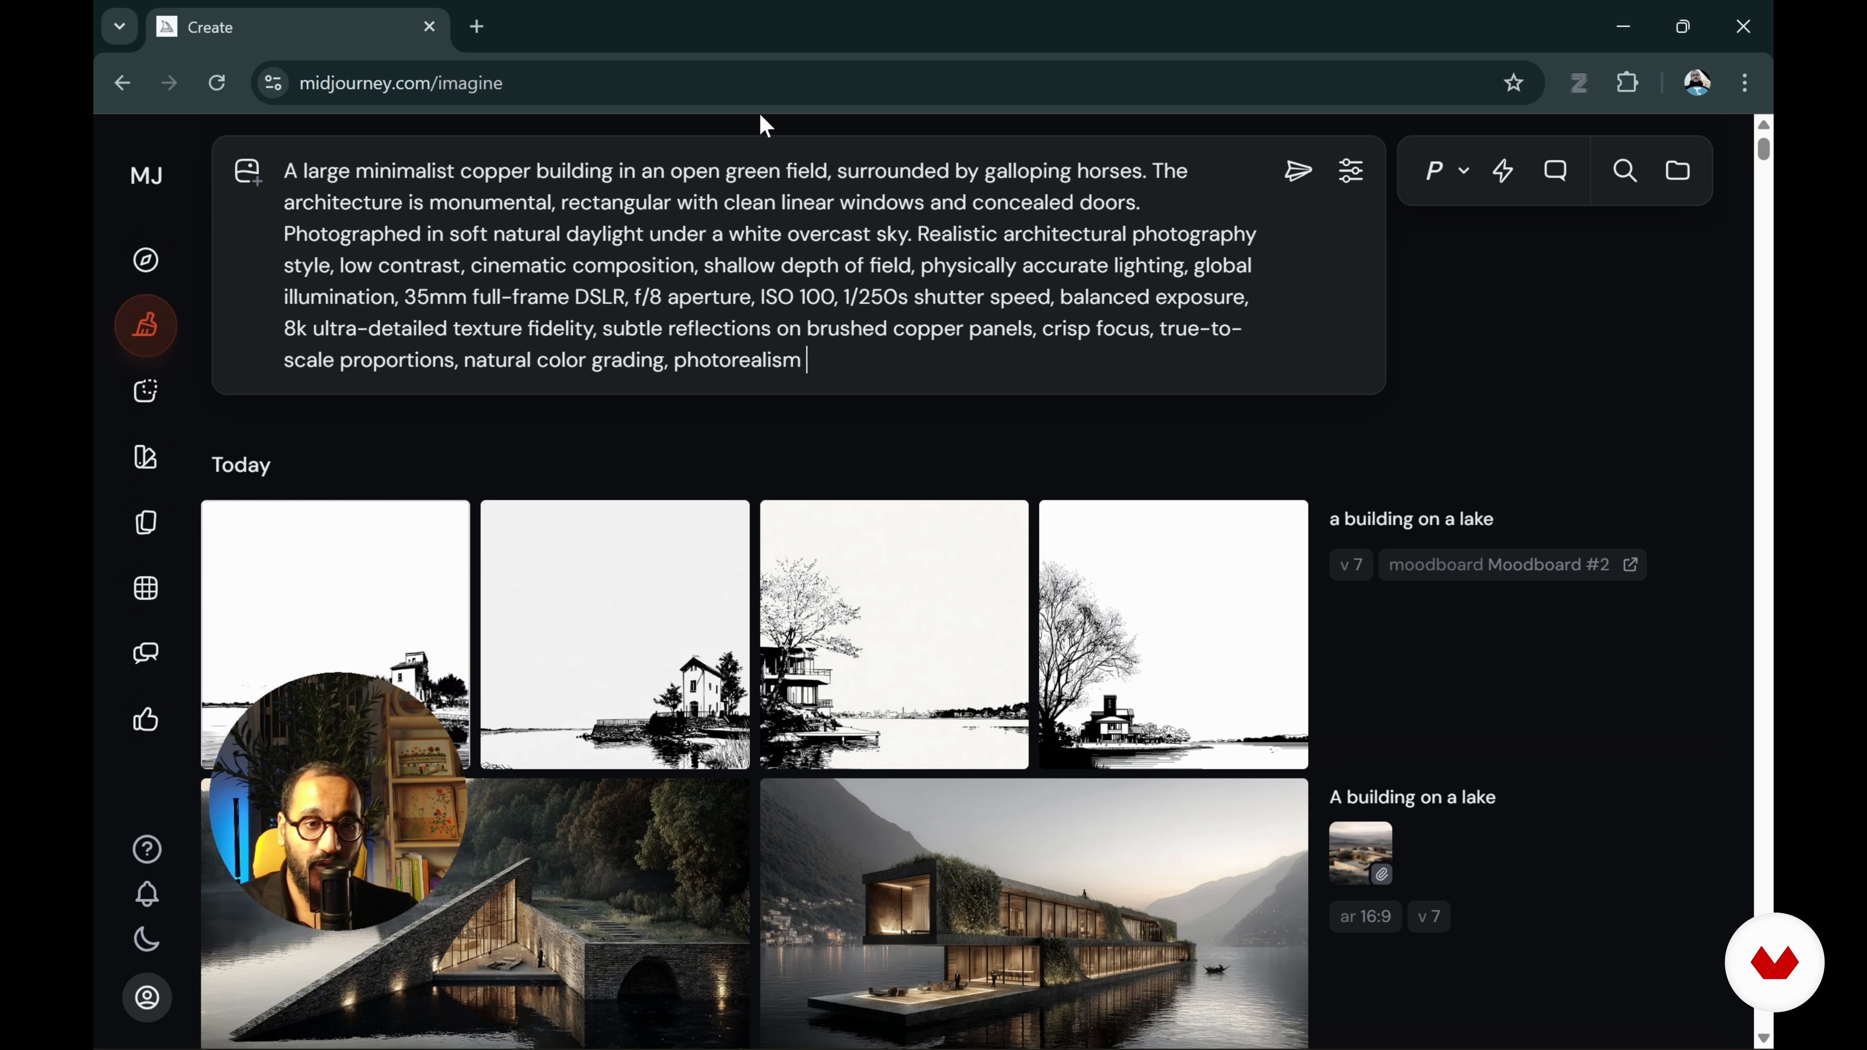1867x1050 pixels.
Task: Submit the prompt with the send arrow
Action: (1298, 172)
